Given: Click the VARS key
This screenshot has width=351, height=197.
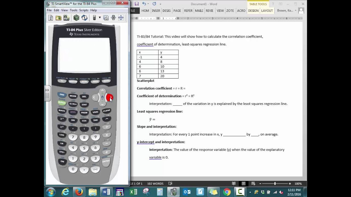Looking at the screenshot, I should click(x=95, y=112).
